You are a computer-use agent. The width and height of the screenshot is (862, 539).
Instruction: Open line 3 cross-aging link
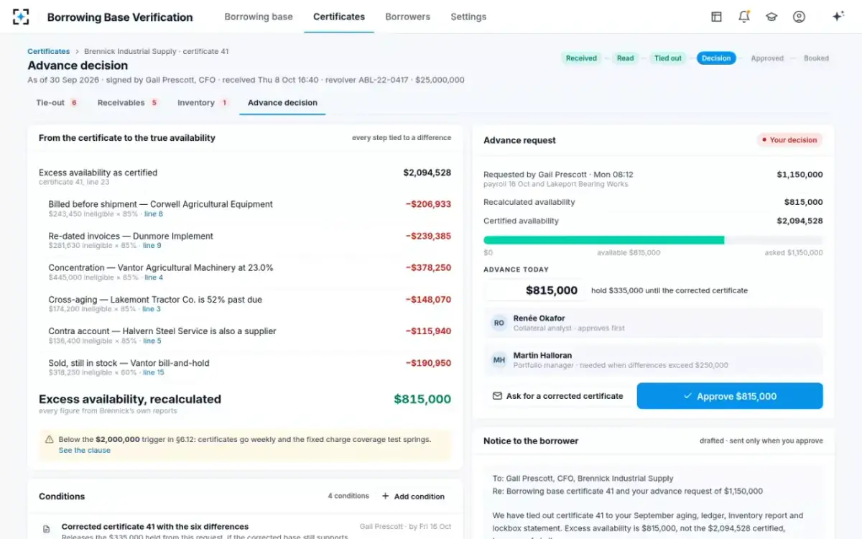[x=152, y=309]
